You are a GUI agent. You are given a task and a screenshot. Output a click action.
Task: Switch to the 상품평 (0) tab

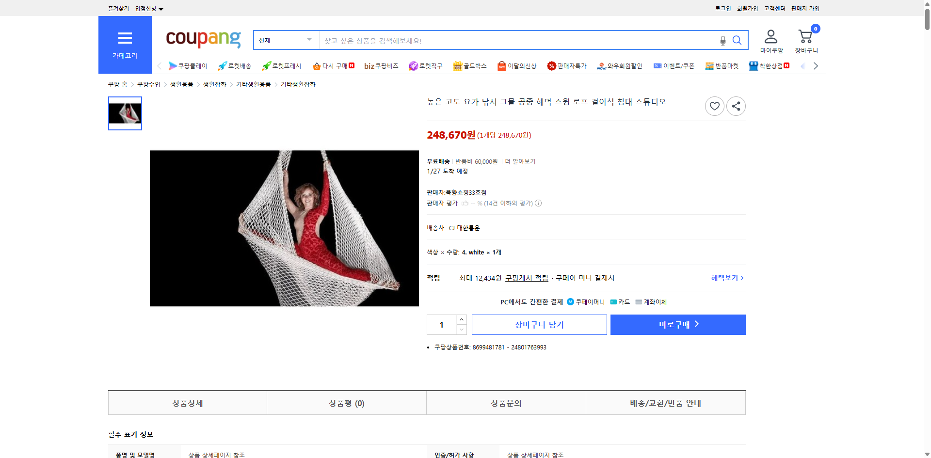click(x=346, y=403)
